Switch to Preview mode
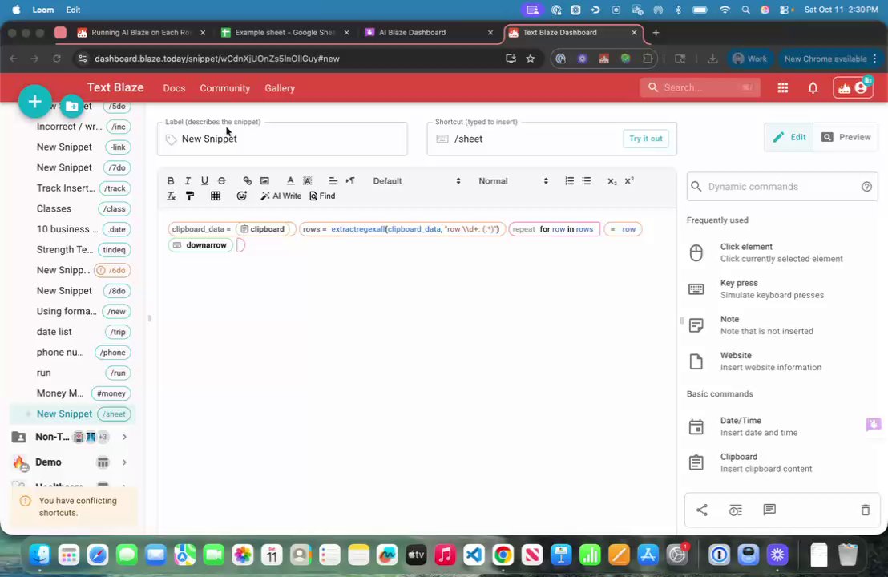This screenshot has height=577, width=888. [x=846, y=137]
